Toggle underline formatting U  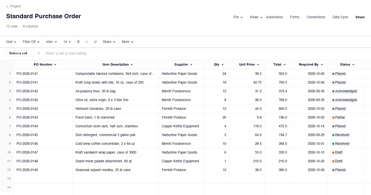click(95, 42)
